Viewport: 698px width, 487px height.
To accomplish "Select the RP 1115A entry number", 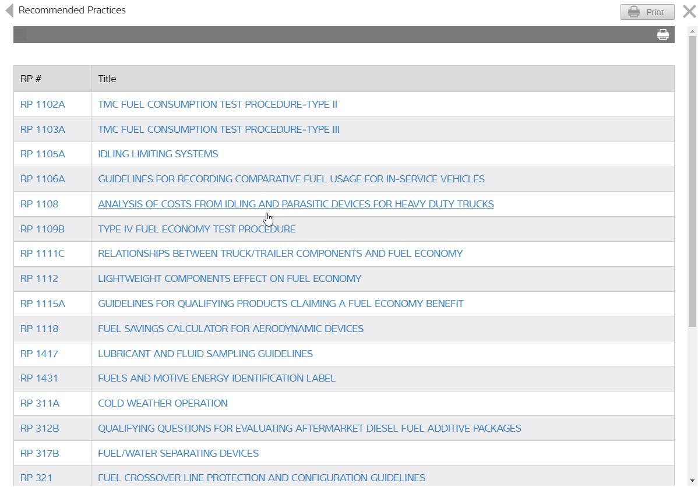I will [x=43, y=304].
